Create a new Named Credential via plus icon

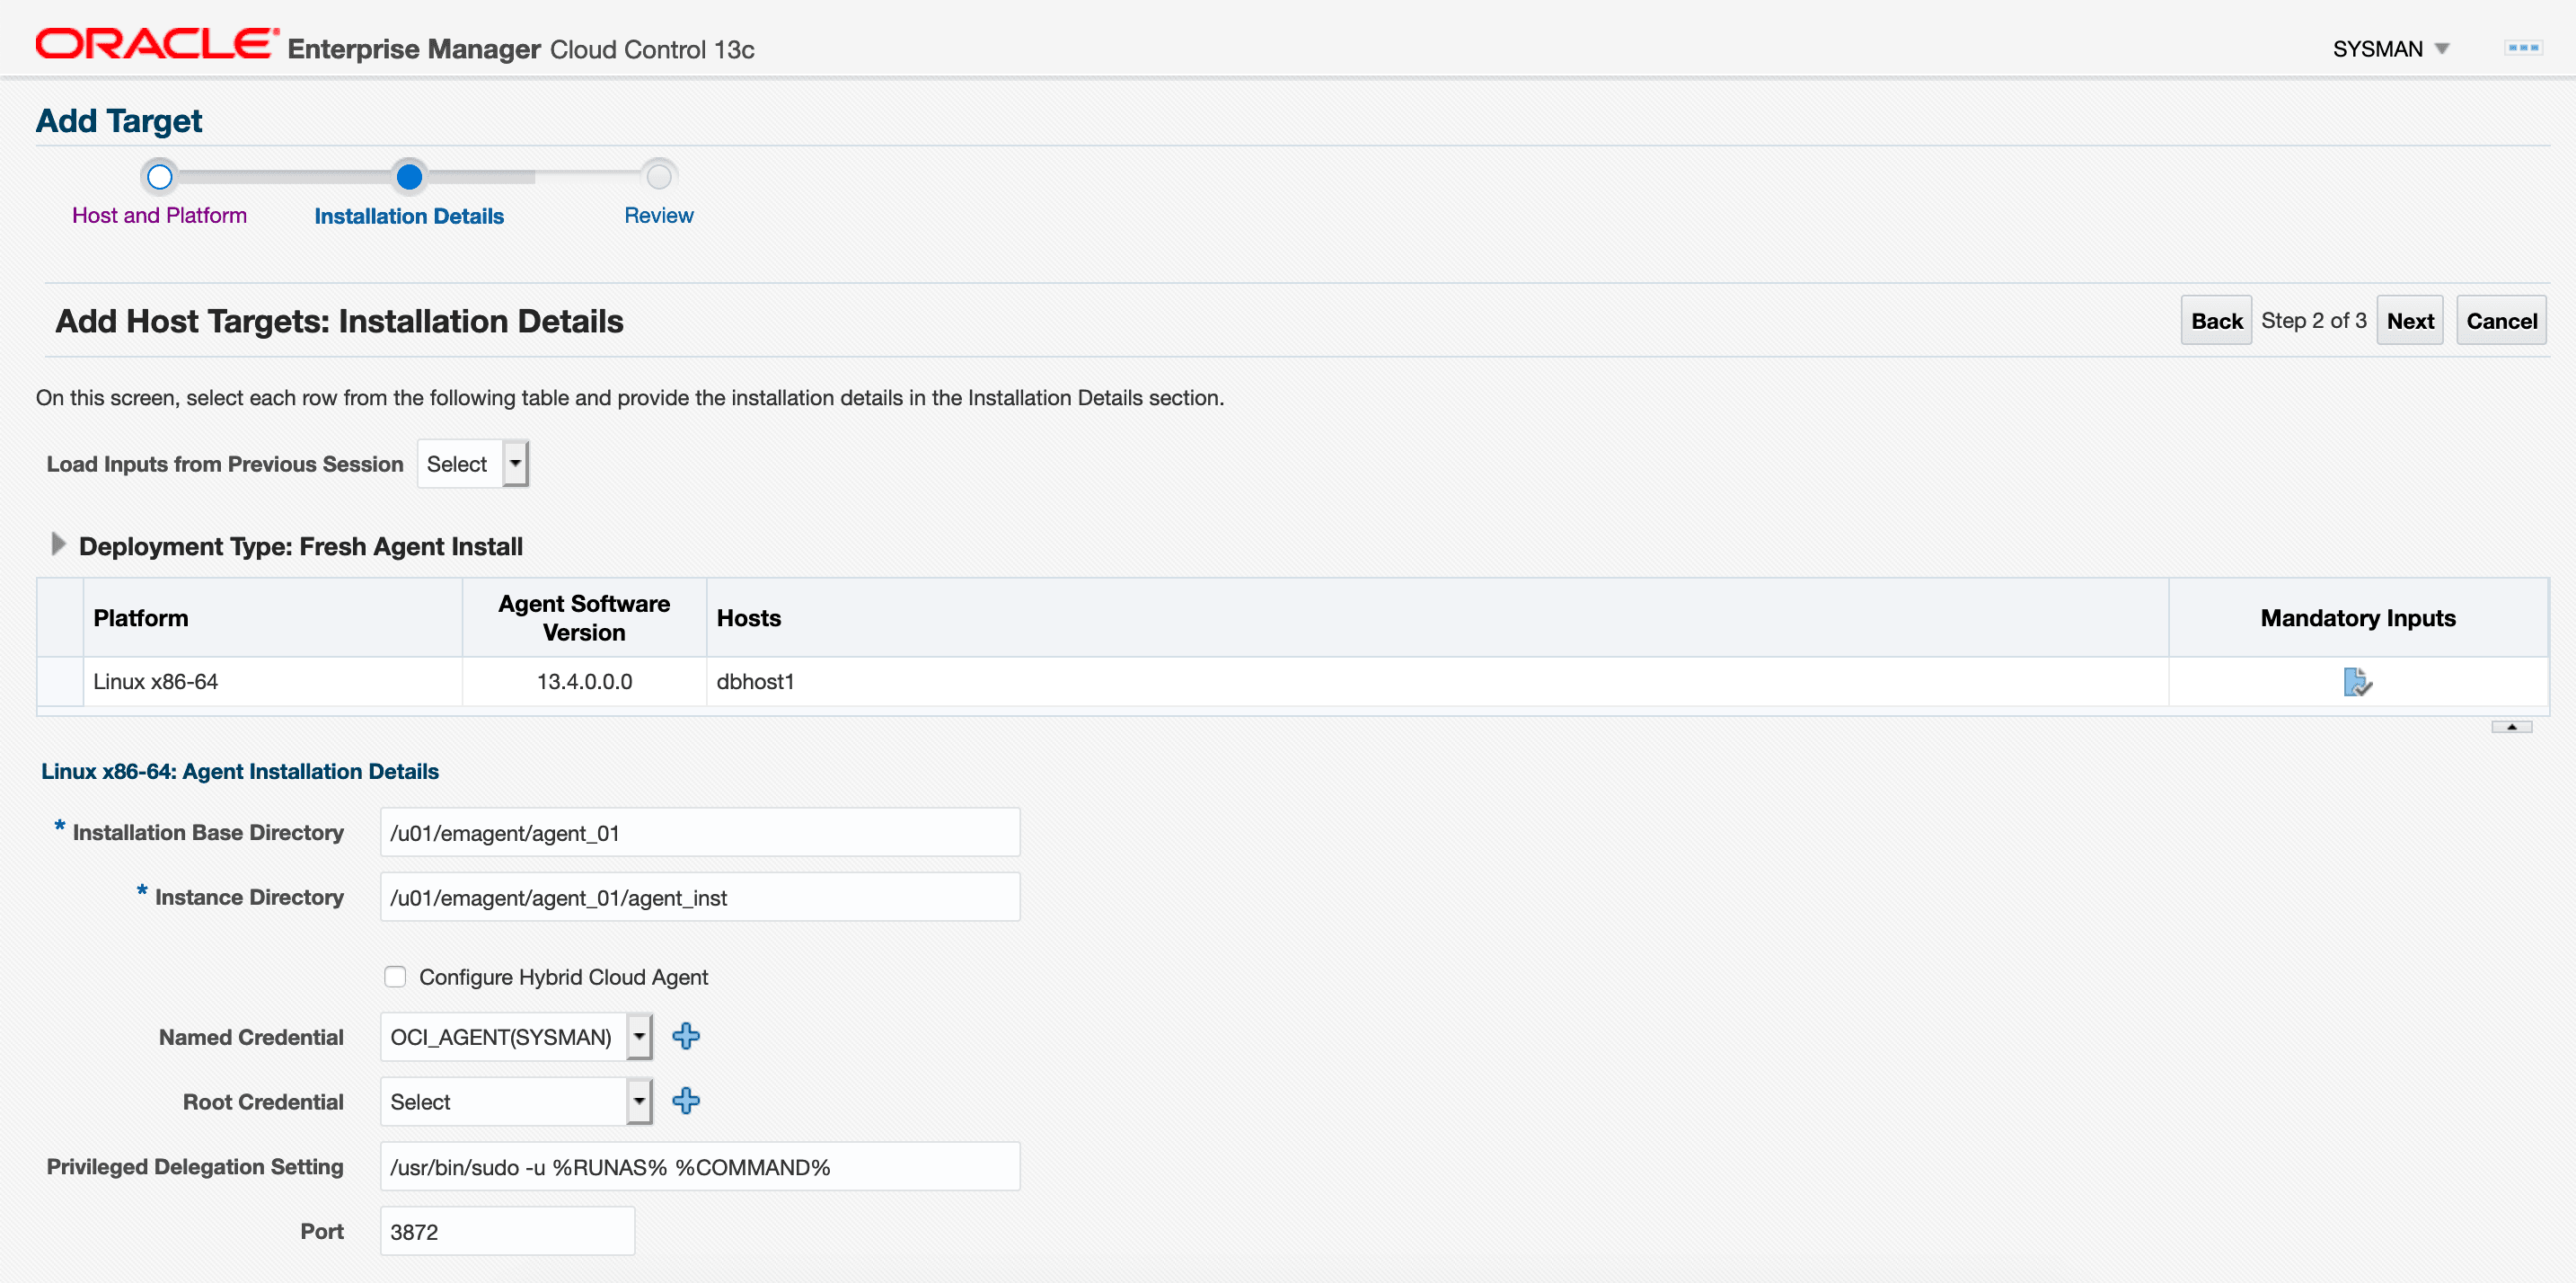[686, 1036]
